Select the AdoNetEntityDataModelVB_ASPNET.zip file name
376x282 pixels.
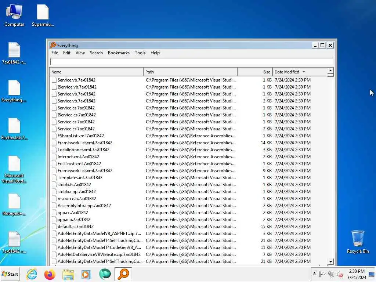click(99, 233)
